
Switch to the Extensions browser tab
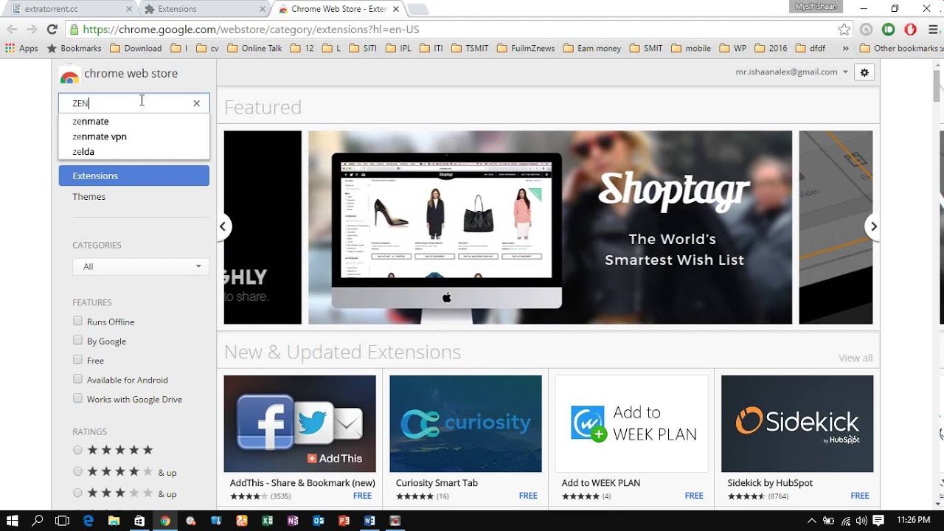(204, 9)
